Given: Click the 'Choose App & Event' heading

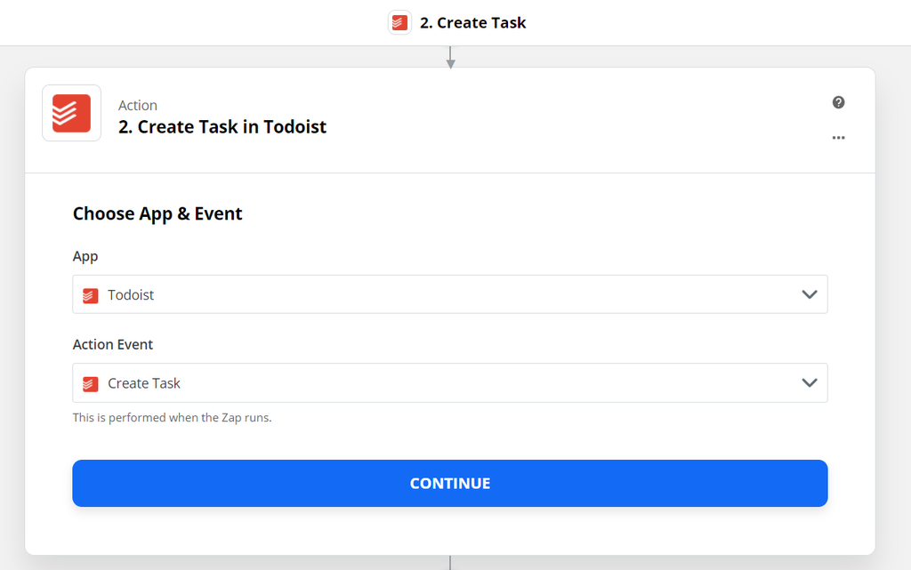Looking at the screenshot, I should pyautogui.click(x=157, y=213).
